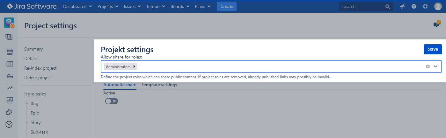
Task: Click the feedback notifications megaphone icon
Action: click(402, 6)
